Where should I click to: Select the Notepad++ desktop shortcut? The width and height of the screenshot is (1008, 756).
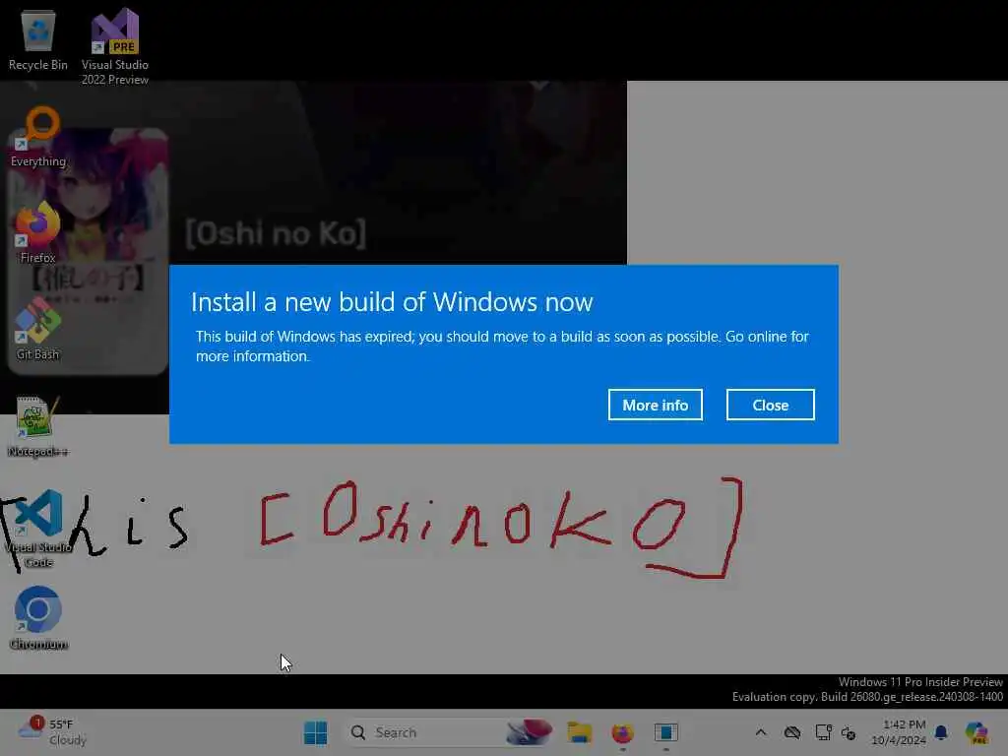coord(38,427)
